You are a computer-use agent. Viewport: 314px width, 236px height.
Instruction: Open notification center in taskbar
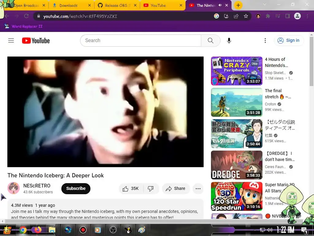click(304, 230)
